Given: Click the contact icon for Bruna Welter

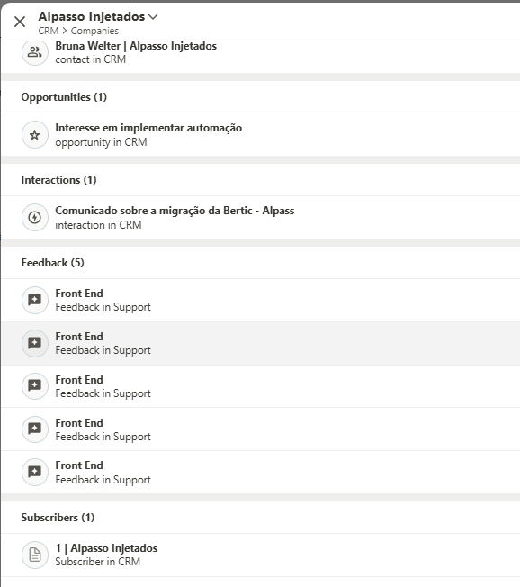Looking at the screenshot, I should point(35,52).
